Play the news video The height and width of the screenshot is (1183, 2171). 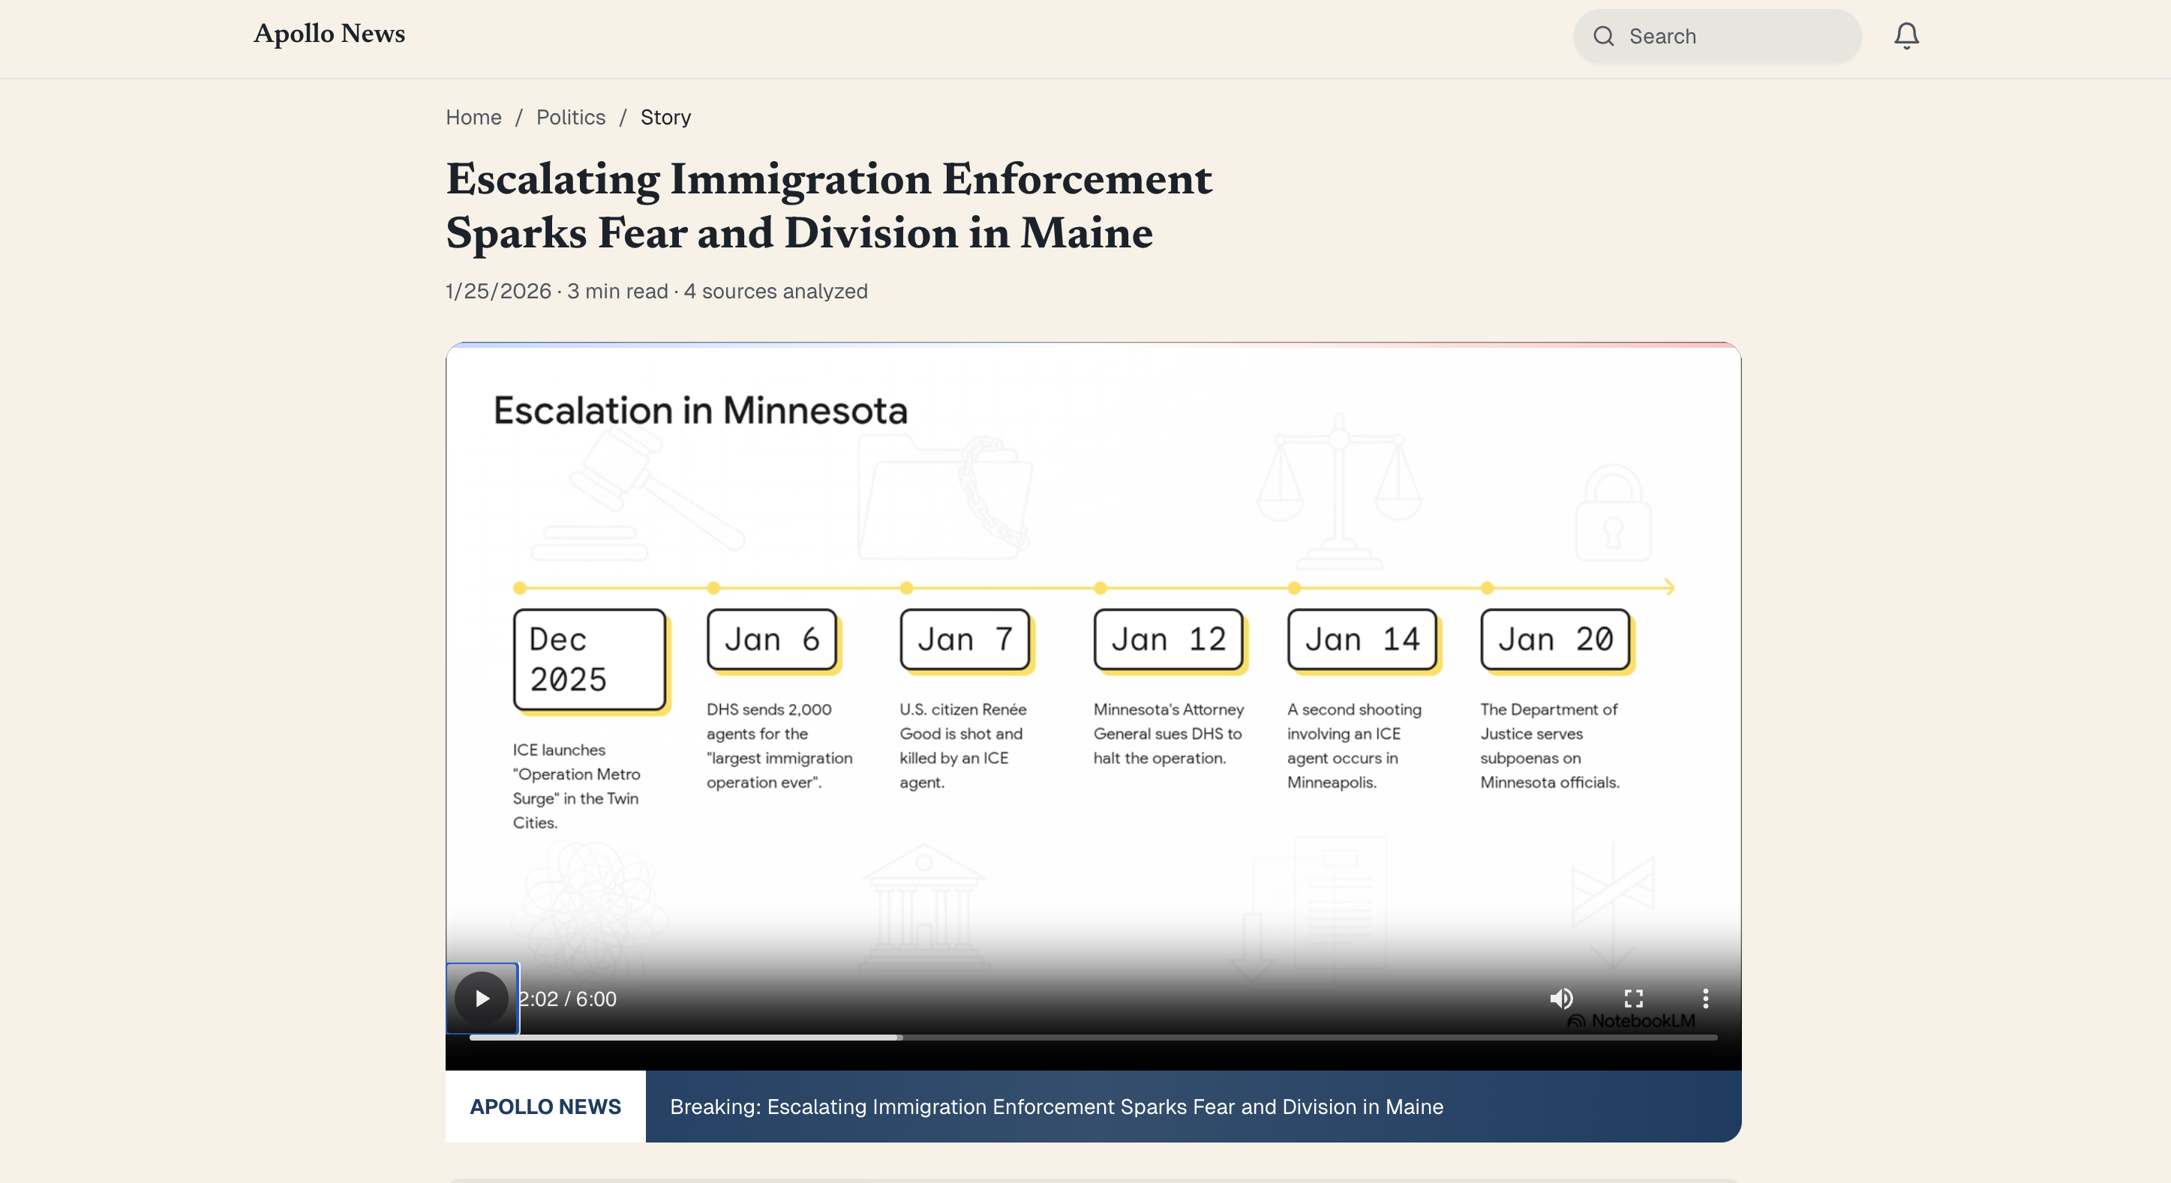point(481,999)
